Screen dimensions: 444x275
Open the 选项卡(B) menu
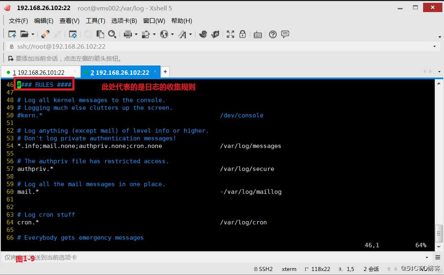click(124, 21)
